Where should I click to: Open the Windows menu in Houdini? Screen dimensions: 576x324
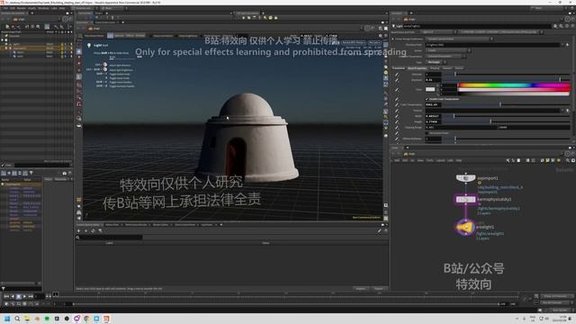[x=43, y=8]
